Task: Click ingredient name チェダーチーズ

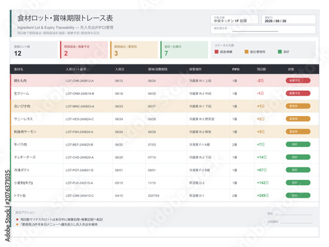Action: [25, 157]
